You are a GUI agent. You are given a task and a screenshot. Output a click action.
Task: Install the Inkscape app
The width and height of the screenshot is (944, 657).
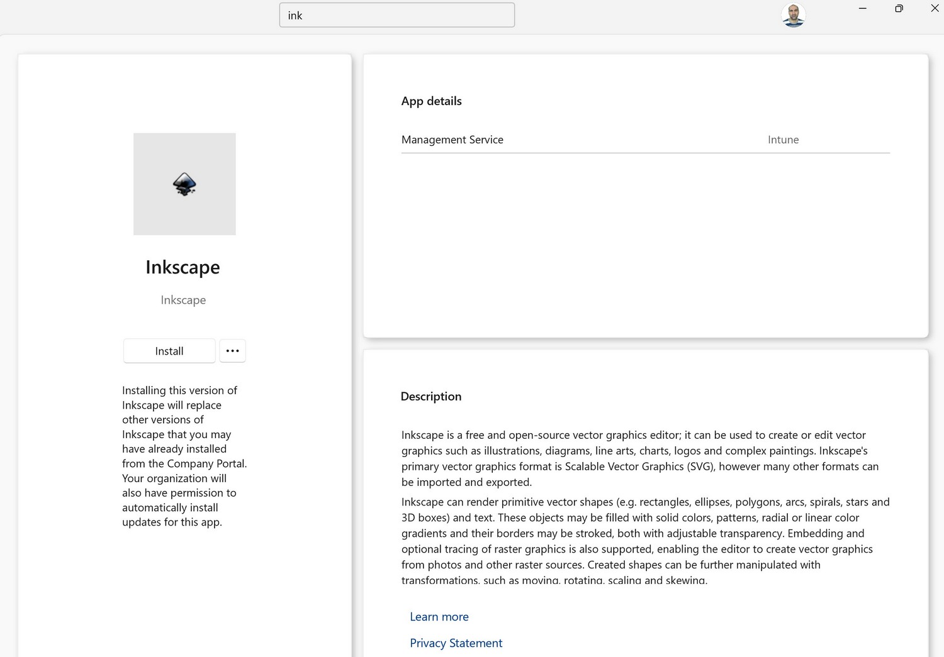point(169,351)
